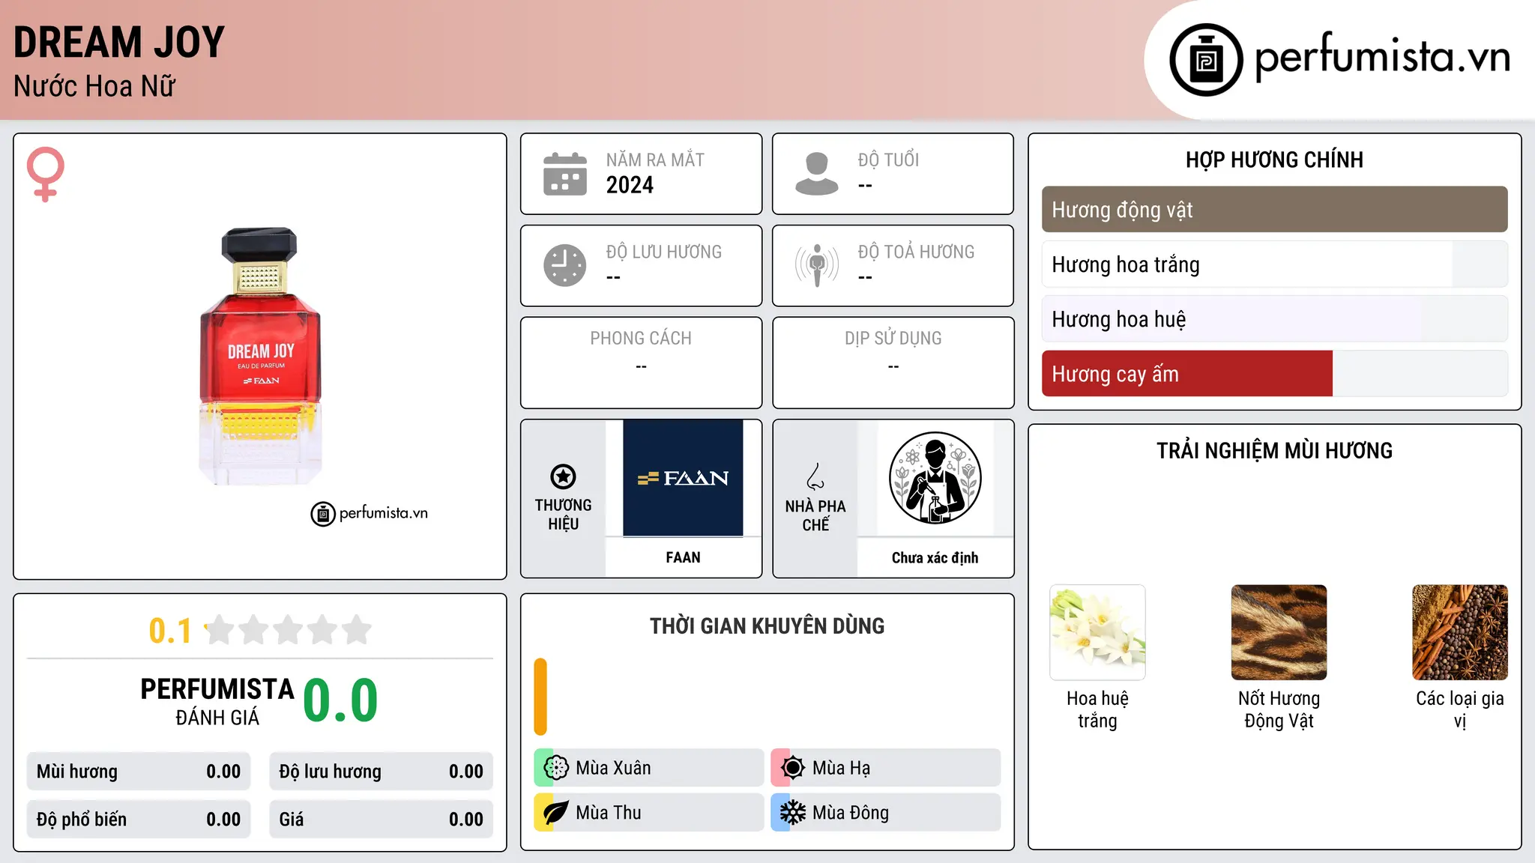Click the Nốt Hương Động Vật caption
1535x863 pixels.
click(1279, 709)
